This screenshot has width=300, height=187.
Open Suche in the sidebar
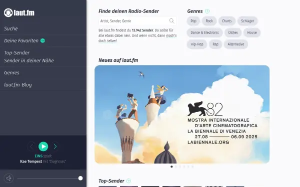pos(11,28)
